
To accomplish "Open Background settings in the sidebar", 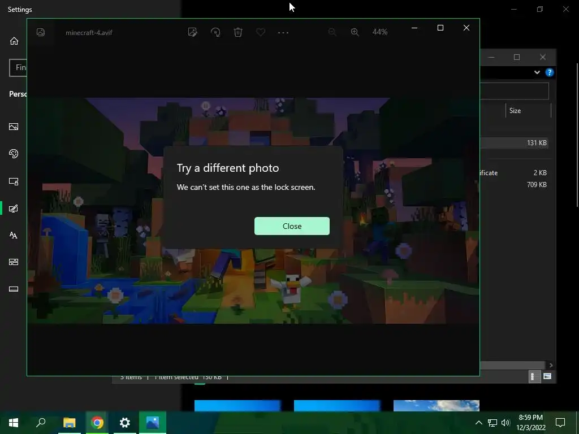I will pyautogui.click(x=14, y=127).
